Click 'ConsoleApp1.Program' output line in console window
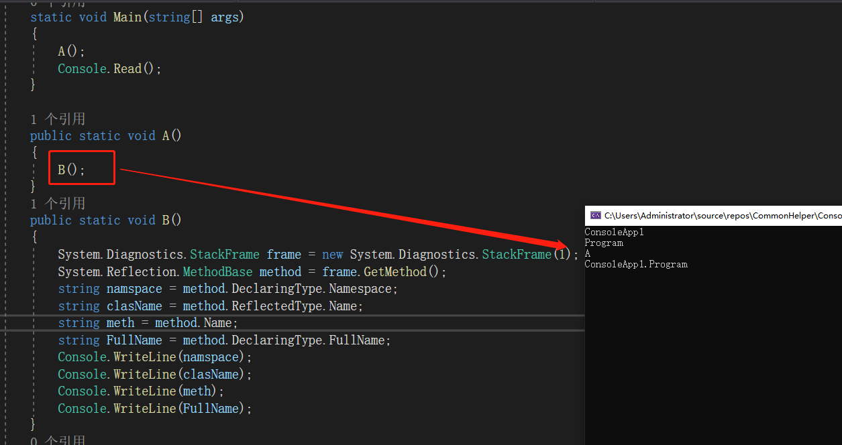The width and height of the screenshot is (842, 445). 636,265
